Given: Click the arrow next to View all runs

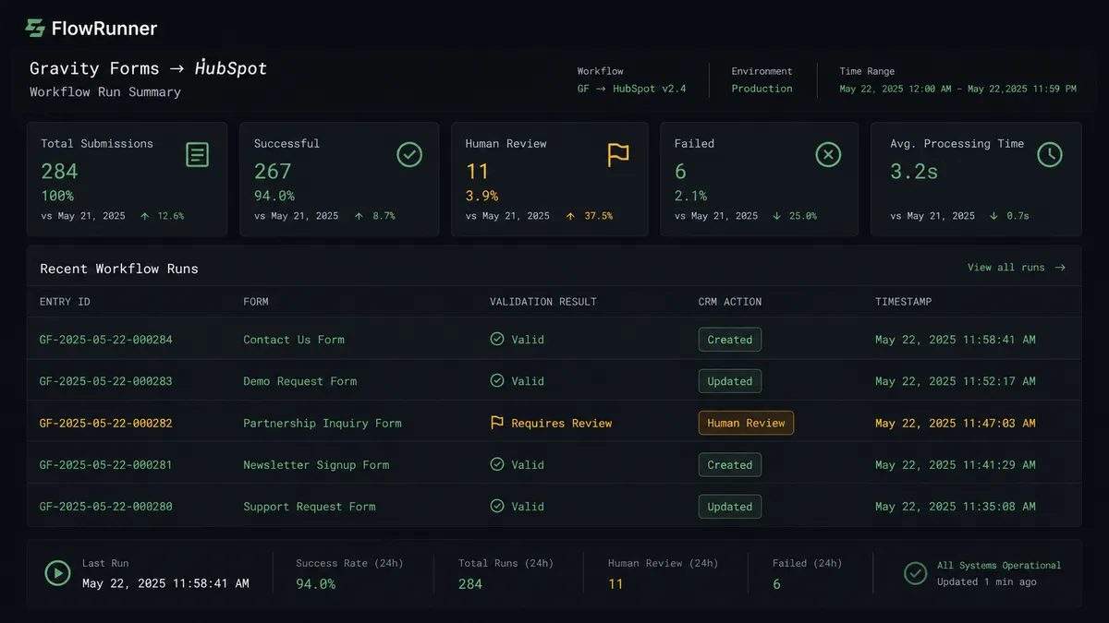Looking at the screenshot, I should tap(1060, 268).
